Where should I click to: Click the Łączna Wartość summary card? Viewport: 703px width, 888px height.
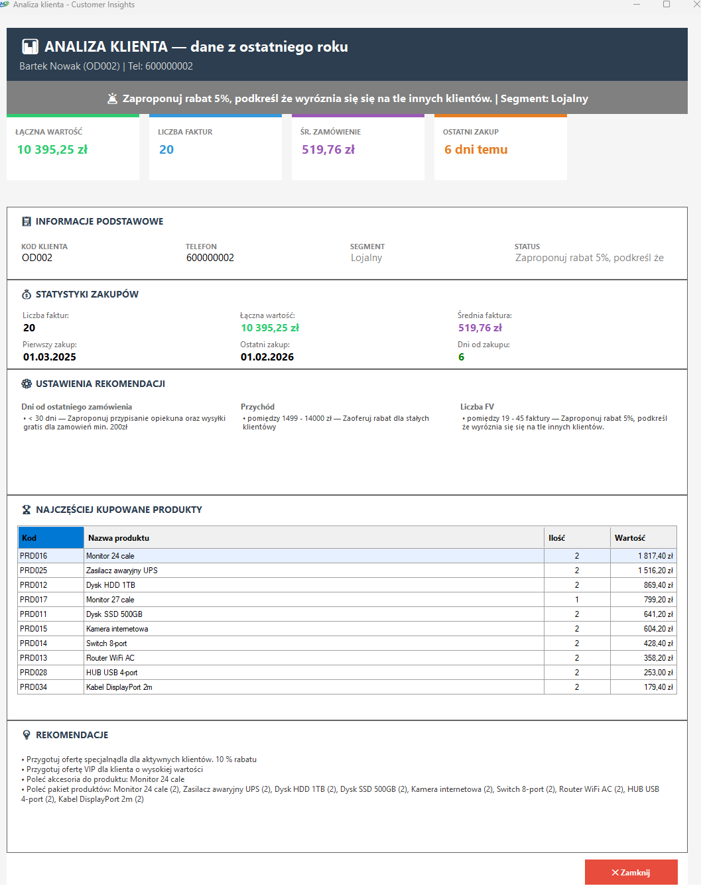[73, 147]
